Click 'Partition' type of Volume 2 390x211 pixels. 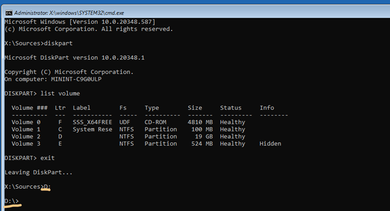point(161,137)
